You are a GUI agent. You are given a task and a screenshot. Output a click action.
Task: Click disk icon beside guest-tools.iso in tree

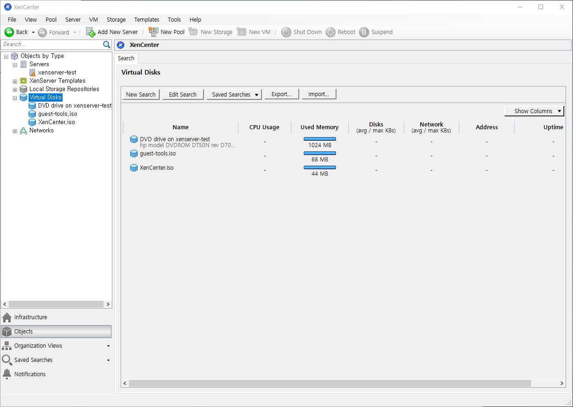(x=32, y=114)
